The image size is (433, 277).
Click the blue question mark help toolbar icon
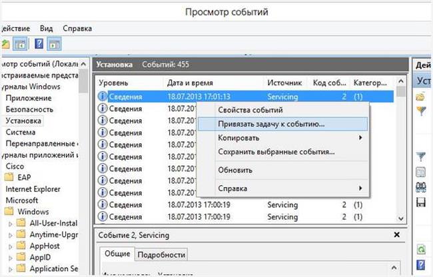[x=39, y=43]
